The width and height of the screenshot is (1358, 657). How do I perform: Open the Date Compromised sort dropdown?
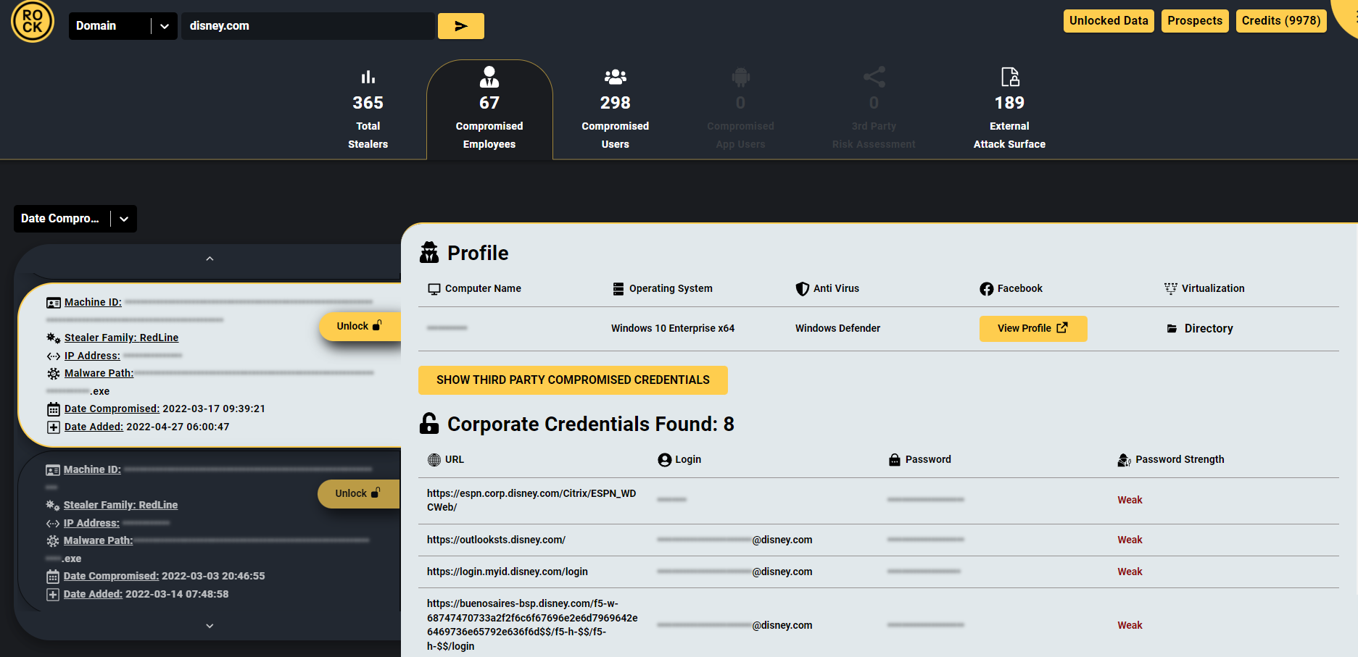(75, 219)
